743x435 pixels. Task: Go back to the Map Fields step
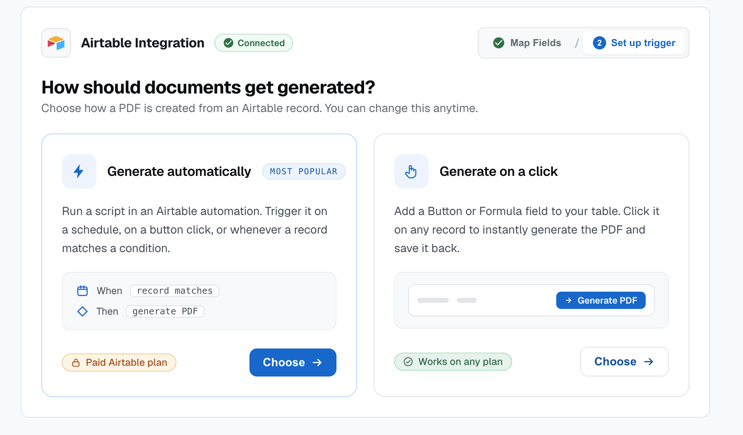click(527, 43)
